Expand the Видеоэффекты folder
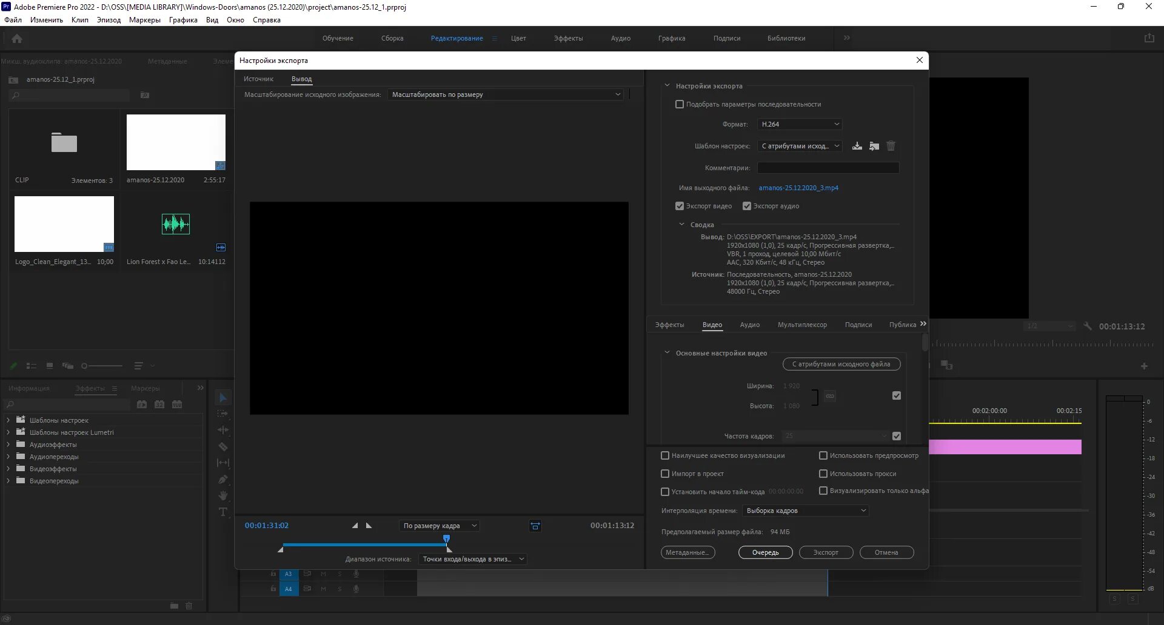The height and width of the screenshot is (625, 1164). [7, 468]
